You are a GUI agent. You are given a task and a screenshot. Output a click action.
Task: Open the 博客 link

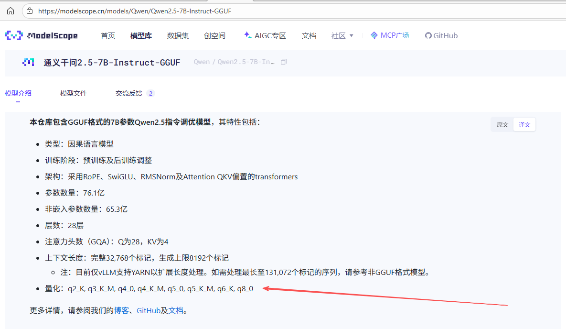tap(122, 310)
